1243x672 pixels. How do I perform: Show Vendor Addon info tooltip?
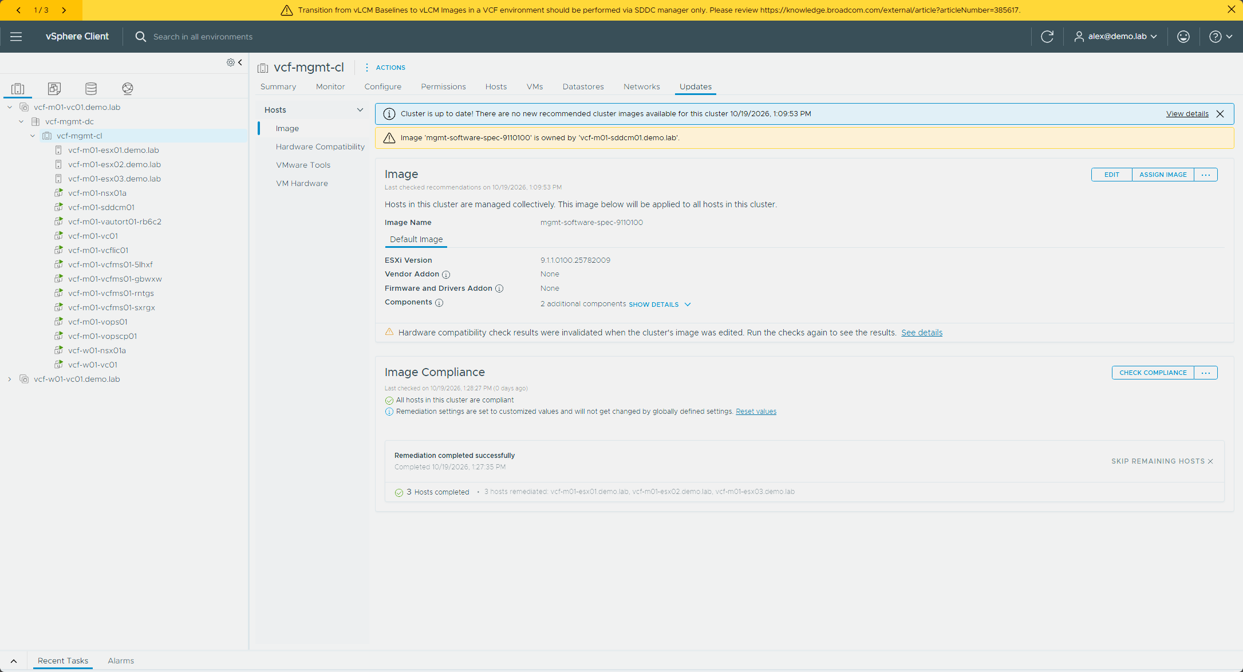446,275
